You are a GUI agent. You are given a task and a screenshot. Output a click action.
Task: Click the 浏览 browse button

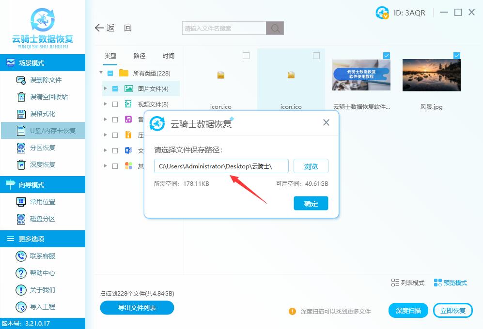point(311,166)
